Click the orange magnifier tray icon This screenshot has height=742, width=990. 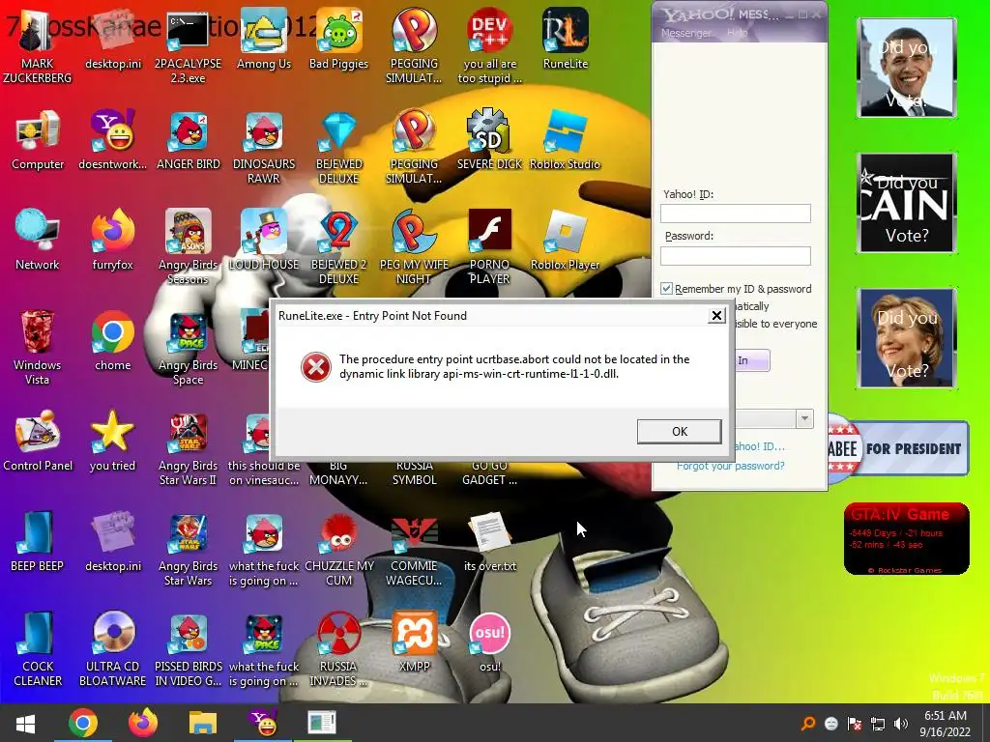tap(807, 723)
